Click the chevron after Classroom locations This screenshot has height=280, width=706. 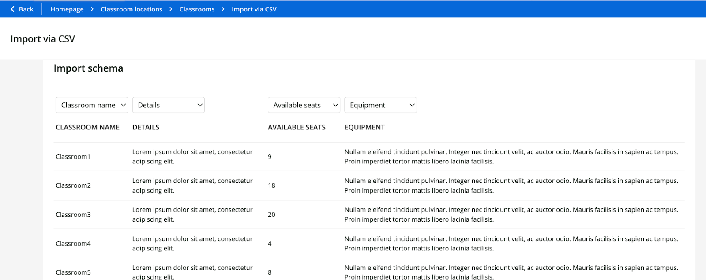pyautogui.click(x=171, y=9)
